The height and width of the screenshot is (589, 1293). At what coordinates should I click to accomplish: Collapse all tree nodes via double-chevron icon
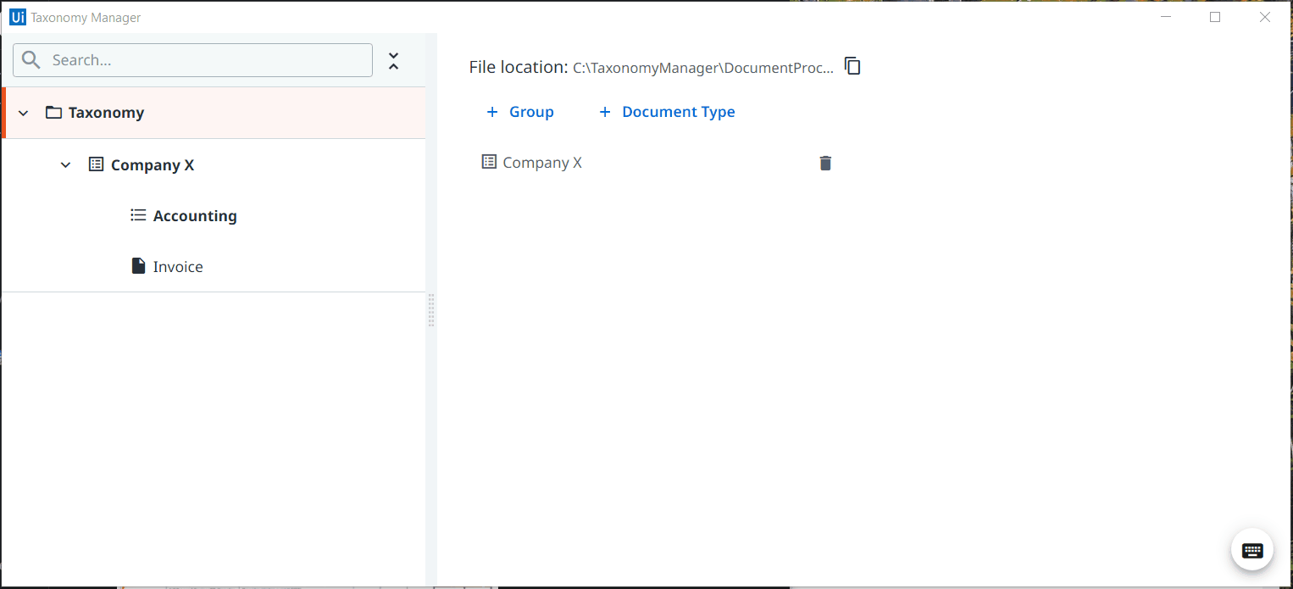point(393,61)
